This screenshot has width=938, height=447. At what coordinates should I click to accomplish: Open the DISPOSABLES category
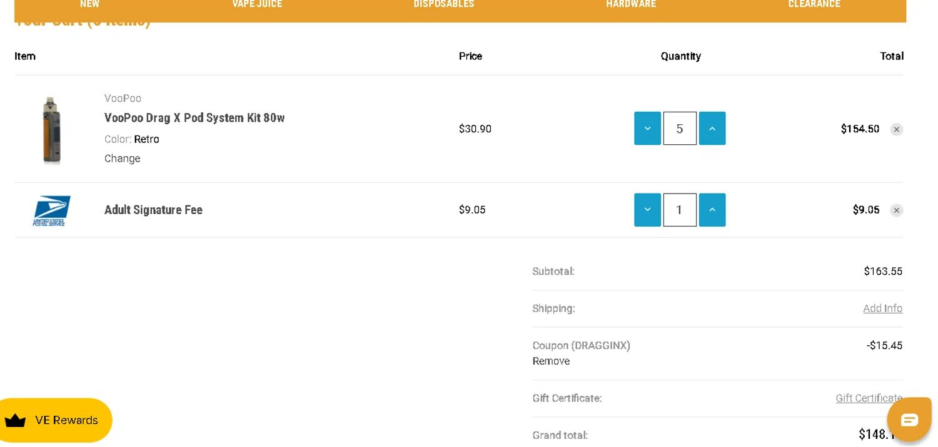point(444,4)
